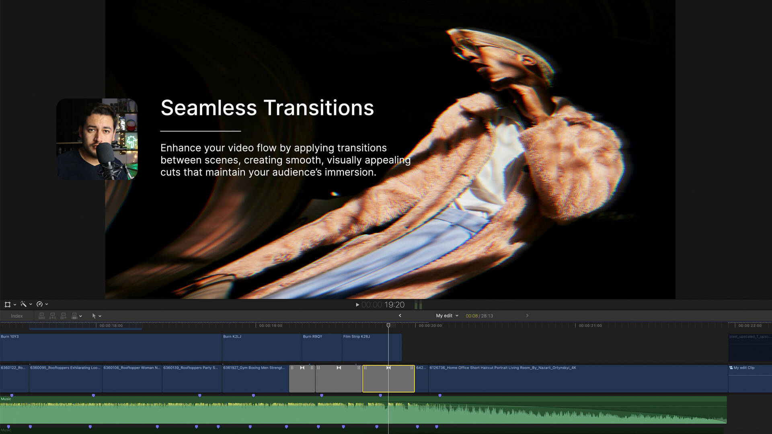Image resolution: width=772 pixels, height=434 pixels.
Task: Click the connect clip to storyline icon
Action: click(x=41, y=316)
